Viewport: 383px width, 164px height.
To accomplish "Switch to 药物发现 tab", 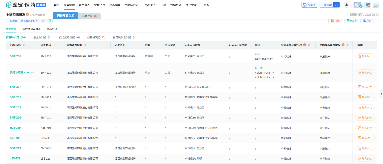I will coord(89,16).
